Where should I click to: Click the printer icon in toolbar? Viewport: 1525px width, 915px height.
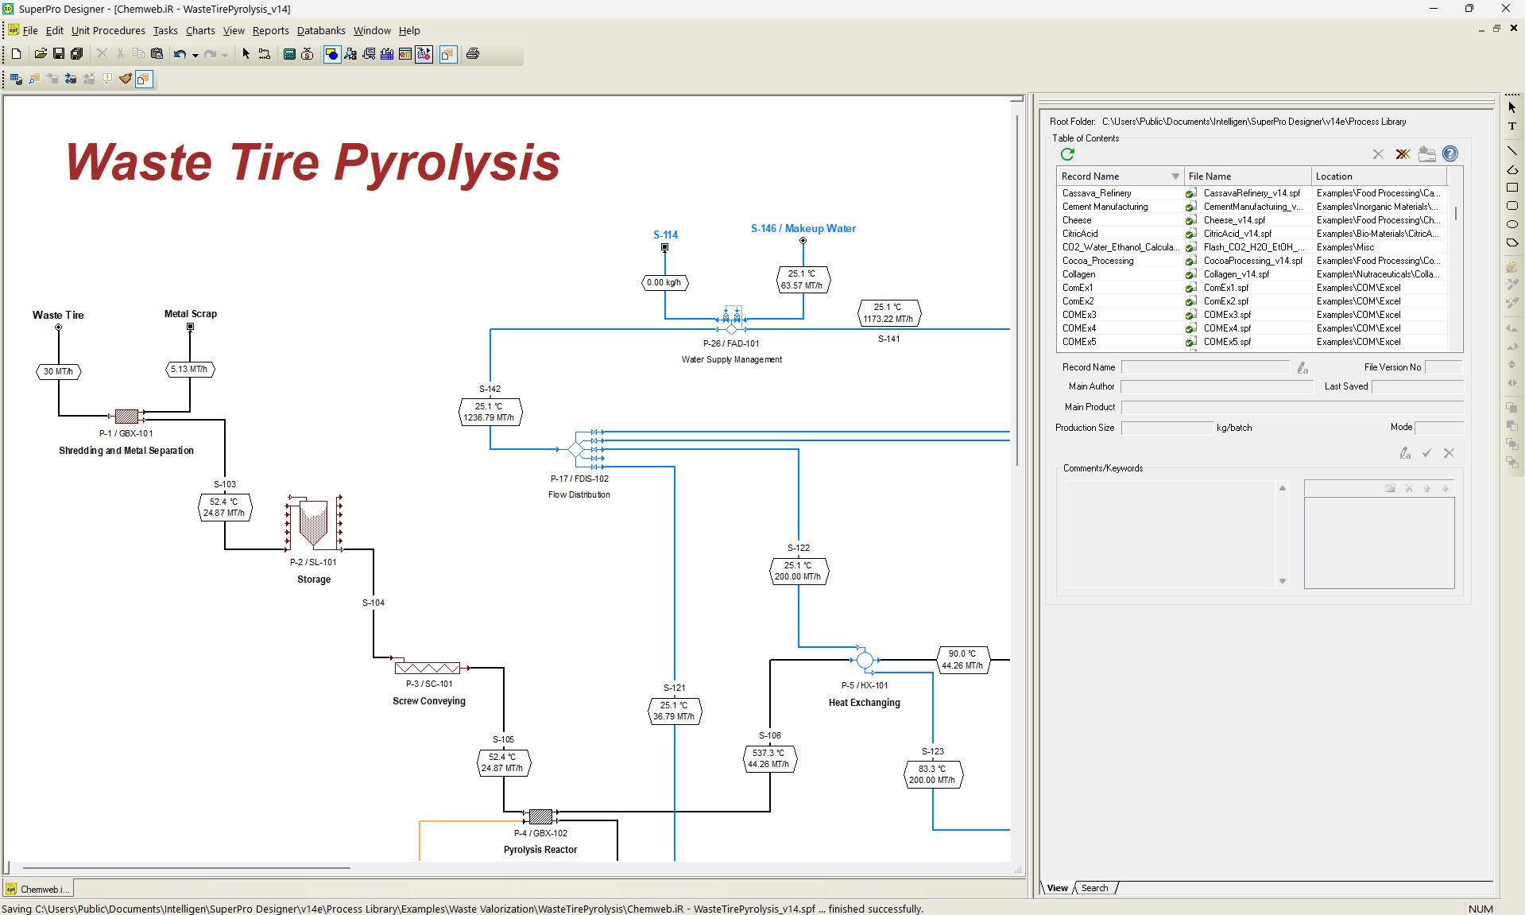[x=473, y=54]
